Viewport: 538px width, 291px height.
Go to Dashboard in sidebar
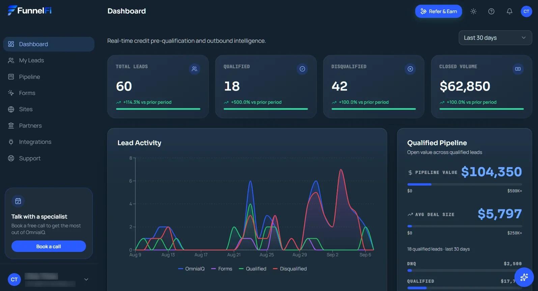pos(49,44)
